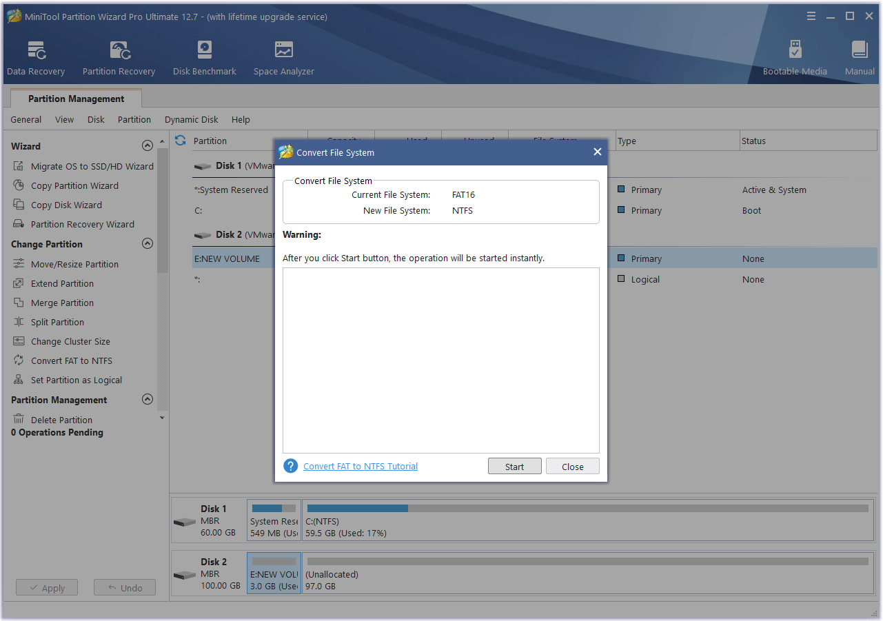Click Merge Partition icon
Viewport: 883px width, 621px height.
point(19,303)
